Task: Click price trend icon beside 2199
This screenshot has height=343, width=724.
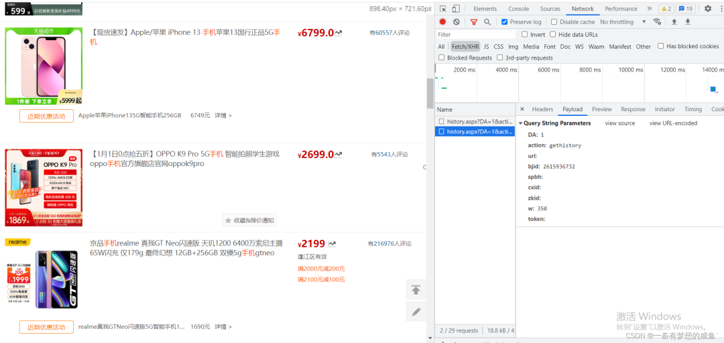Action: [332, 244]
